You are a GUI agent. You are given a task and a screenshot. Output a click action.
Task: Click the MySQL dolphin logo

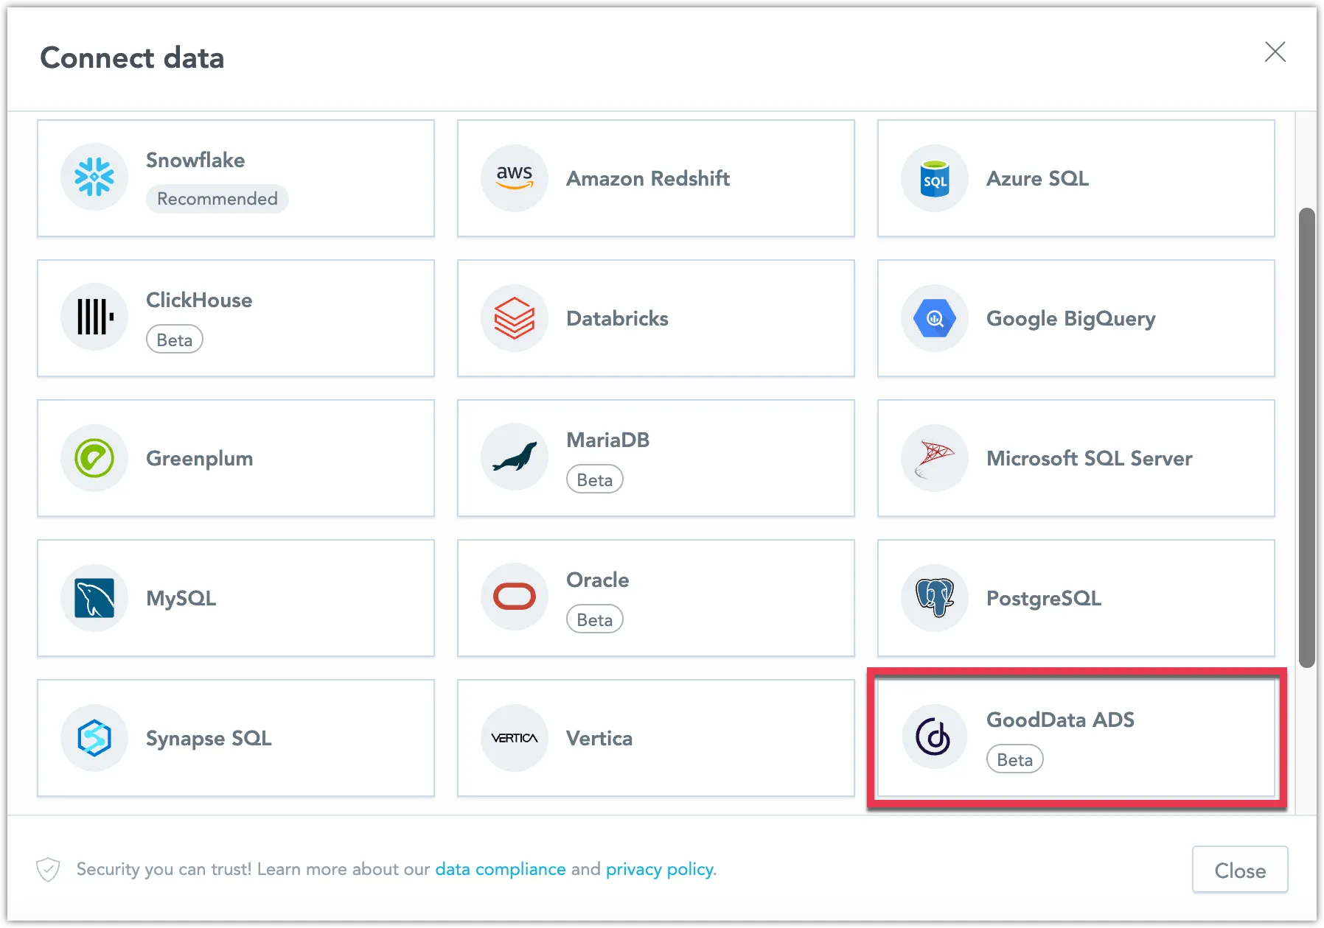(94, 597)
